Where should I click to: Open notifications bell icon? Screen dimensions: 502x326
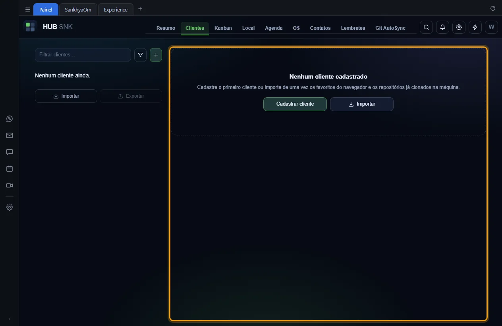click(442, 27)
